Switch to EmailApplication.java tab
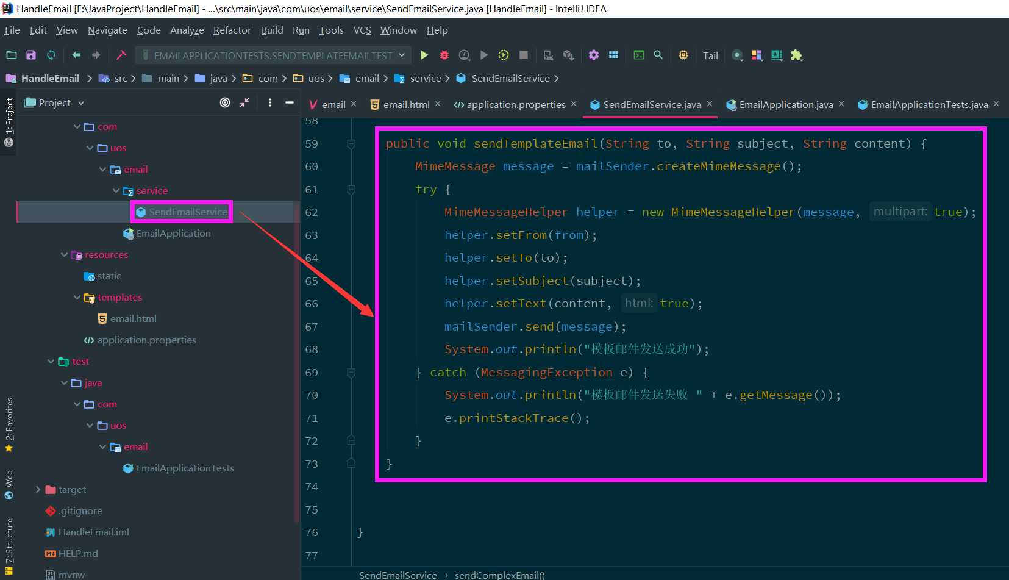The image size is (1009, 580). (x=786, y=104)
